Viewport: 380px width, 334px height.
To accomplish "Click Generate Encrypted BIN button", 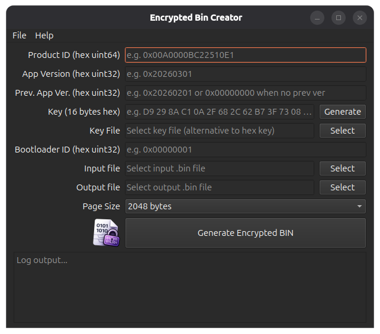I will 245,233.
